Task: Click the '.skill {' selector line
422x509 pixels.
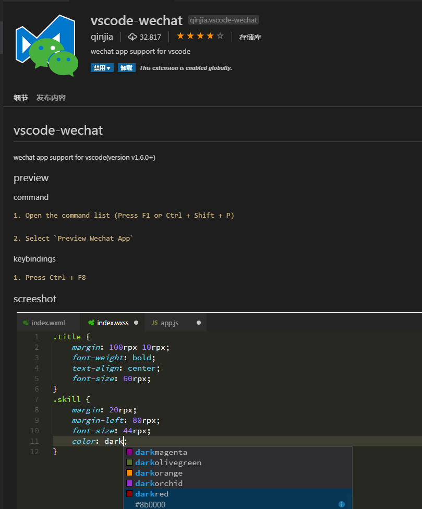Action: coord(71,399)
